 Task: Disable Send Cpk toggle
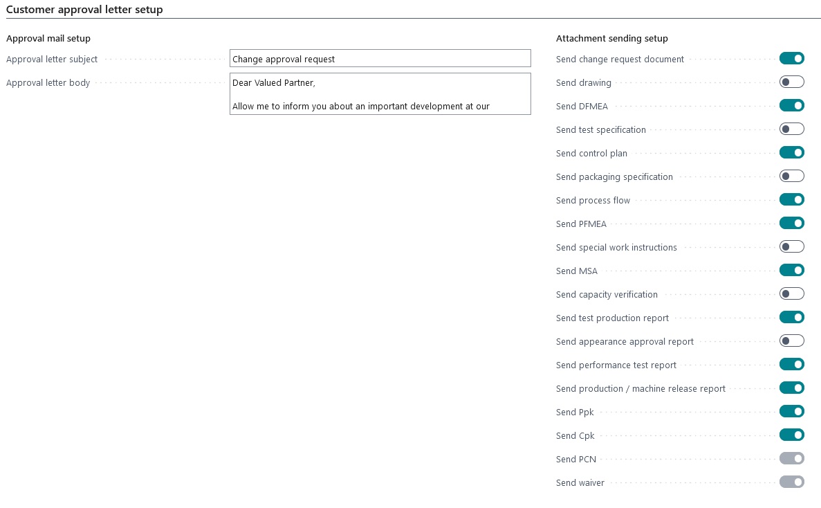point(791,435)
